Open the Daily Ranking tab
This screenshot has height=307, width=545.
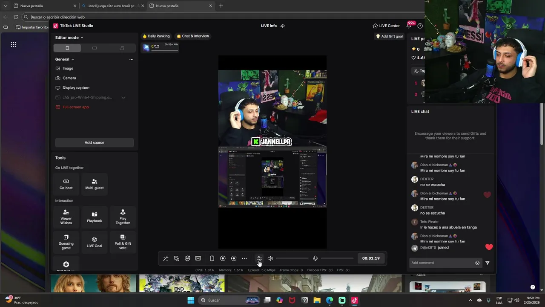pyautogui.click(x=156, y=36)
